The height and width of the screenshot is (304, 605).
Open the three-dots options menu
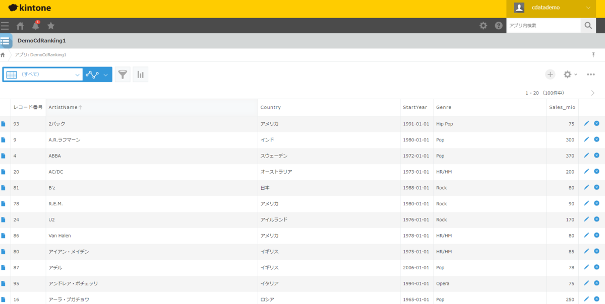pos(591,74)
